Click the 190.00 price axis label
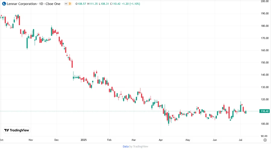The height and width of the screenshot is (150, 271). [x=265, y=14]
